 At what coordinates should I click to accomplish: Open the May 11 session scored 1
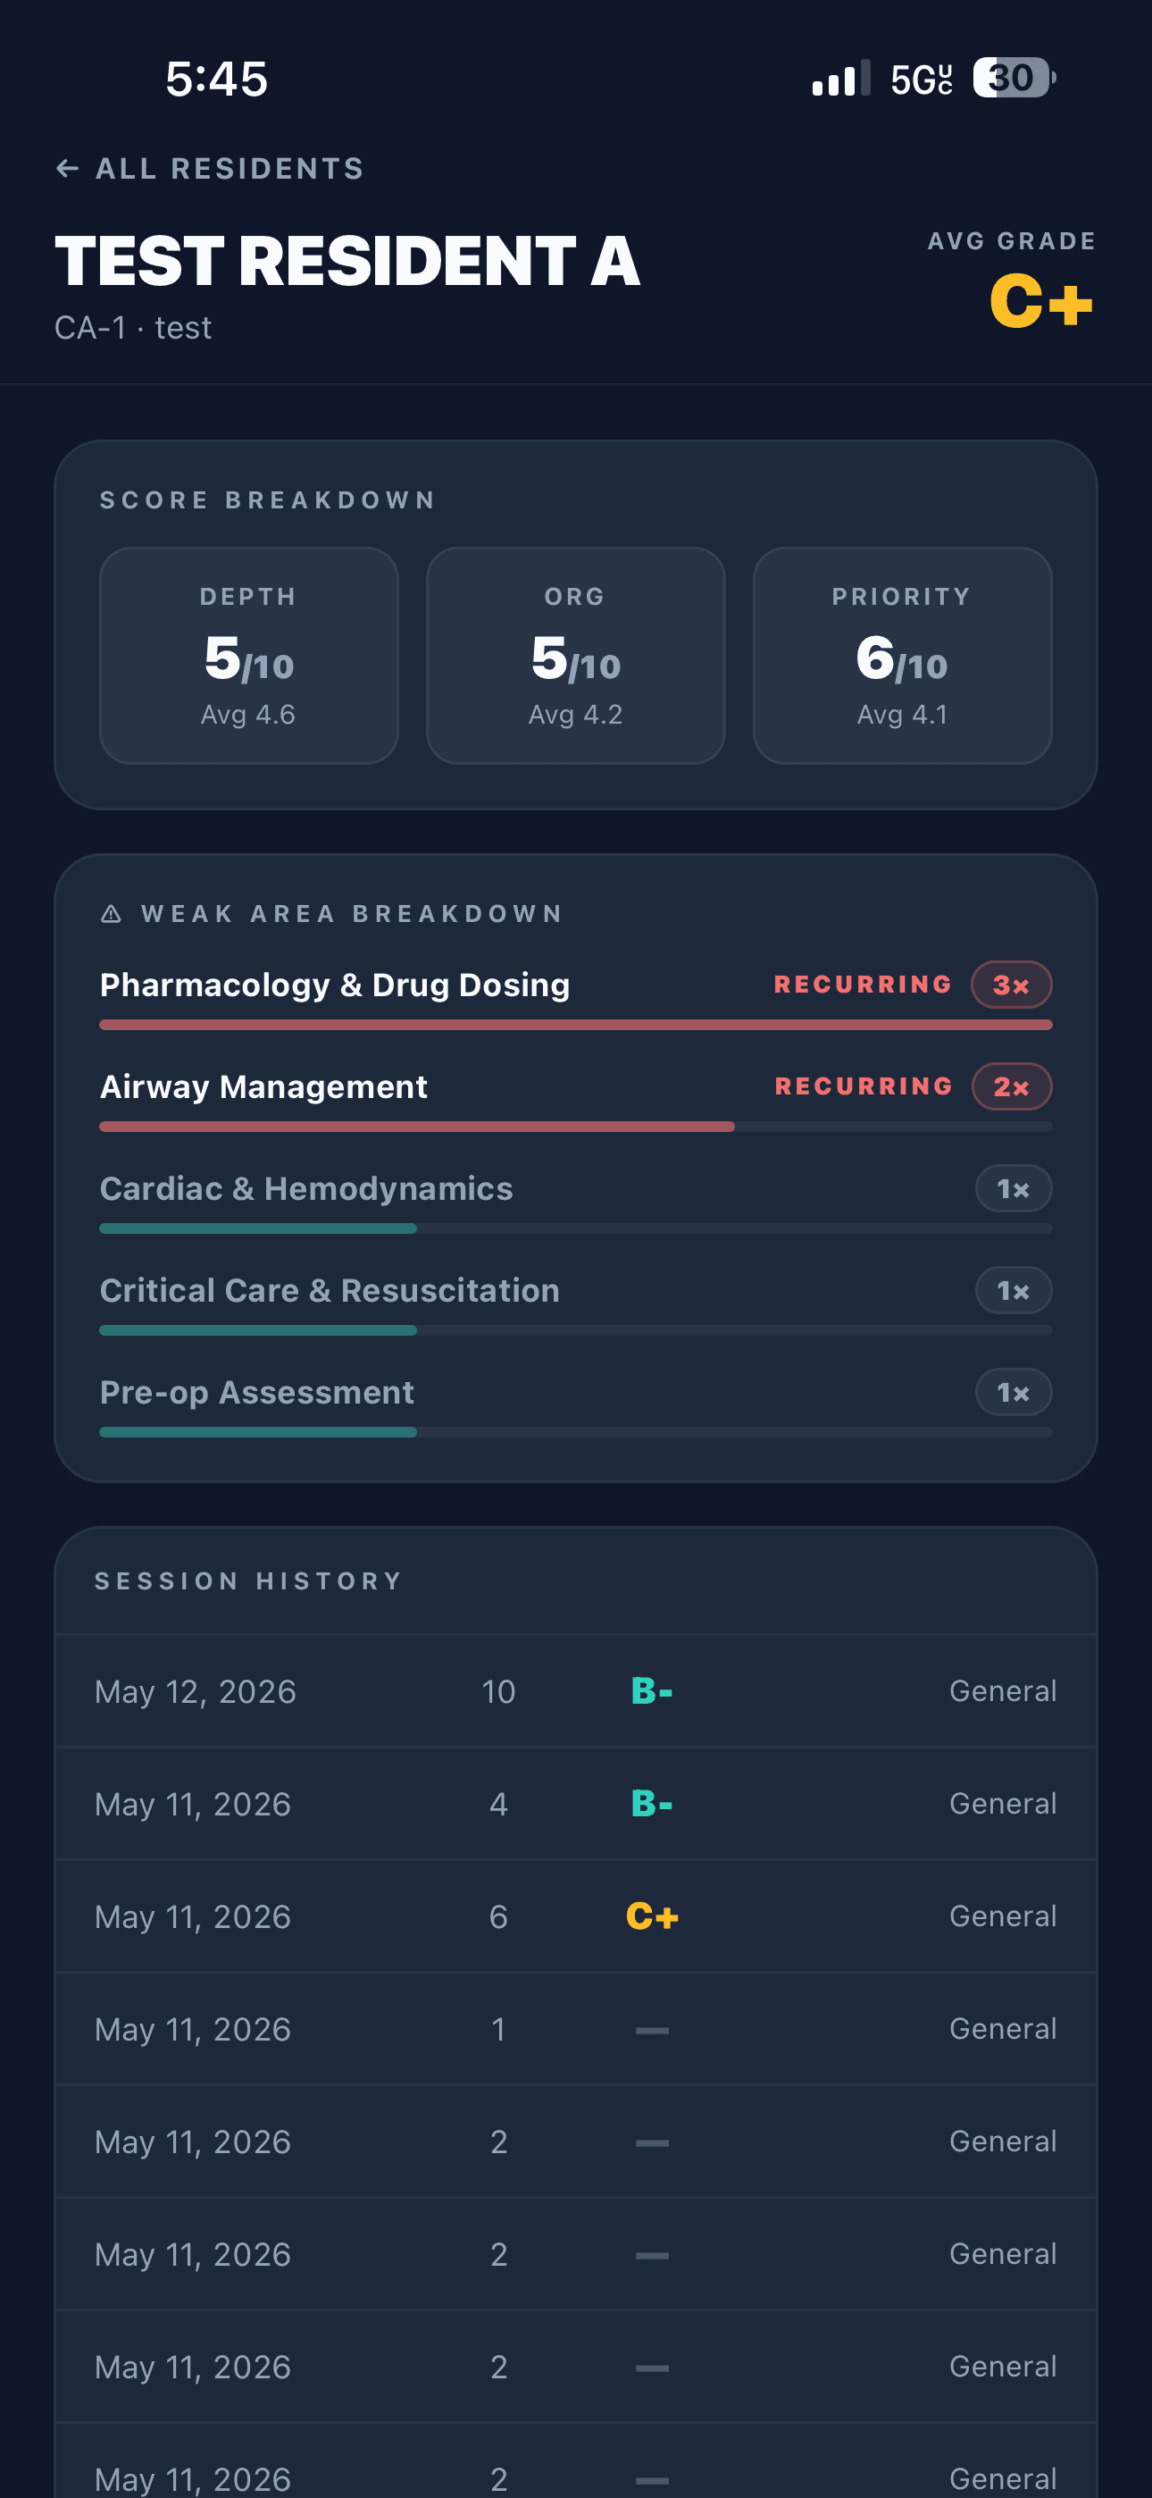coord(576,2029)
